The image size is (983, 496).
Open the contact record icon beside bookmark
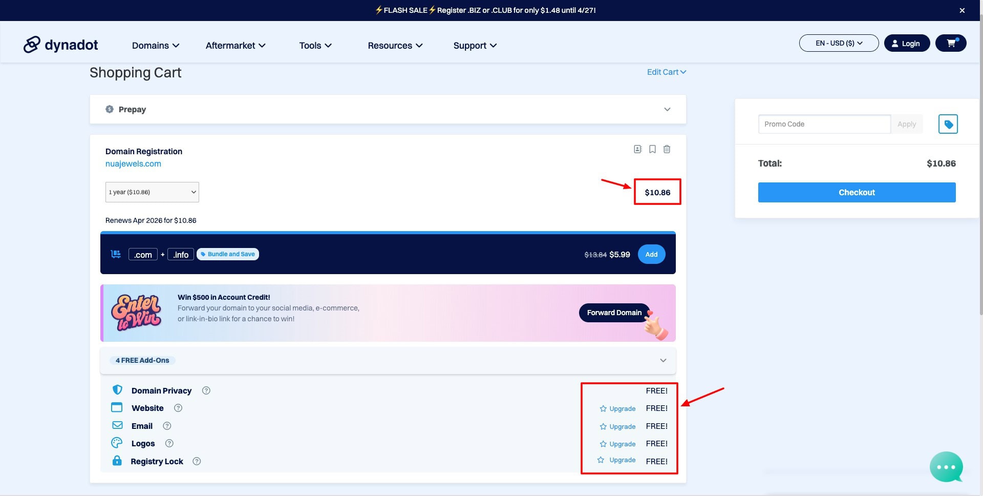637,149
